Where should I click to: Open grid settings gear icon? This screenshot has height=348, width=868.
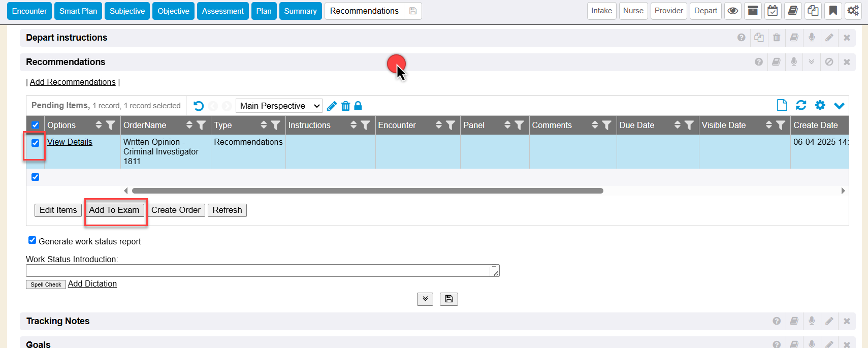tap(820, 105)
